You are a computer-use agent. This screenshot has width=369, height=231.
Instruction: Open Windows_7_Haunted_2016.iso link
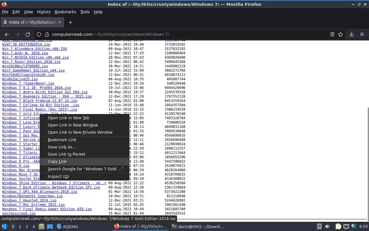pos(29,200)
